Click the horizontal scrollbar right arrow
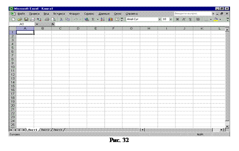The height and width of the screenshot is (151, 239). pos(221,130)
